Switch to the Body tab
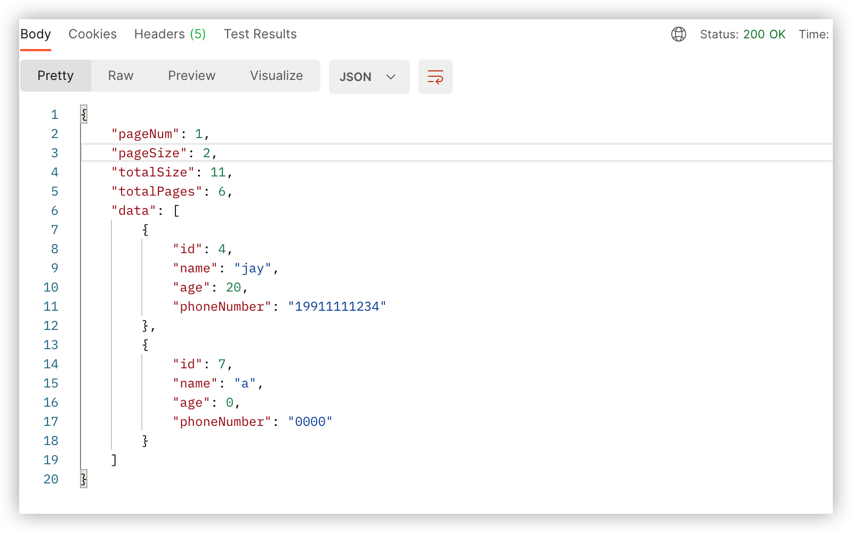The width and height of the screenshot is (852, 533). pos(36,34)
